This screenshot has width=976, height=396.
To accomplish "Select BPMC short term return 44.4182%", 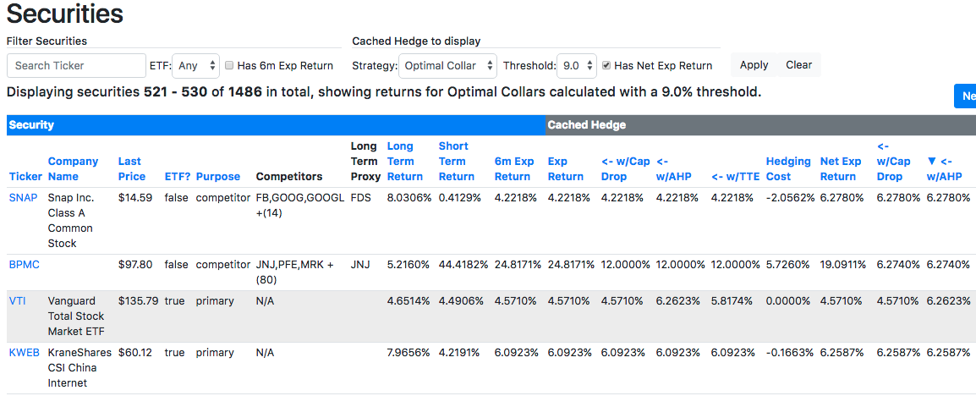I will coord(463,265).
